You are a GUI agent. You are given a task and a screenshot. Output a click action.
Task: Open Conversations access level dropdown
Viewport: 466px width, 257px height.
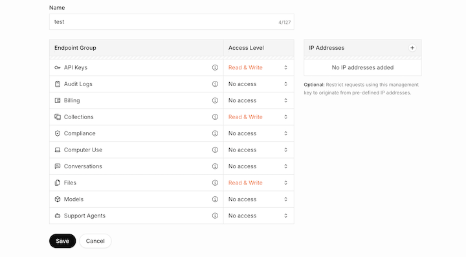click(x=258, y=166)
